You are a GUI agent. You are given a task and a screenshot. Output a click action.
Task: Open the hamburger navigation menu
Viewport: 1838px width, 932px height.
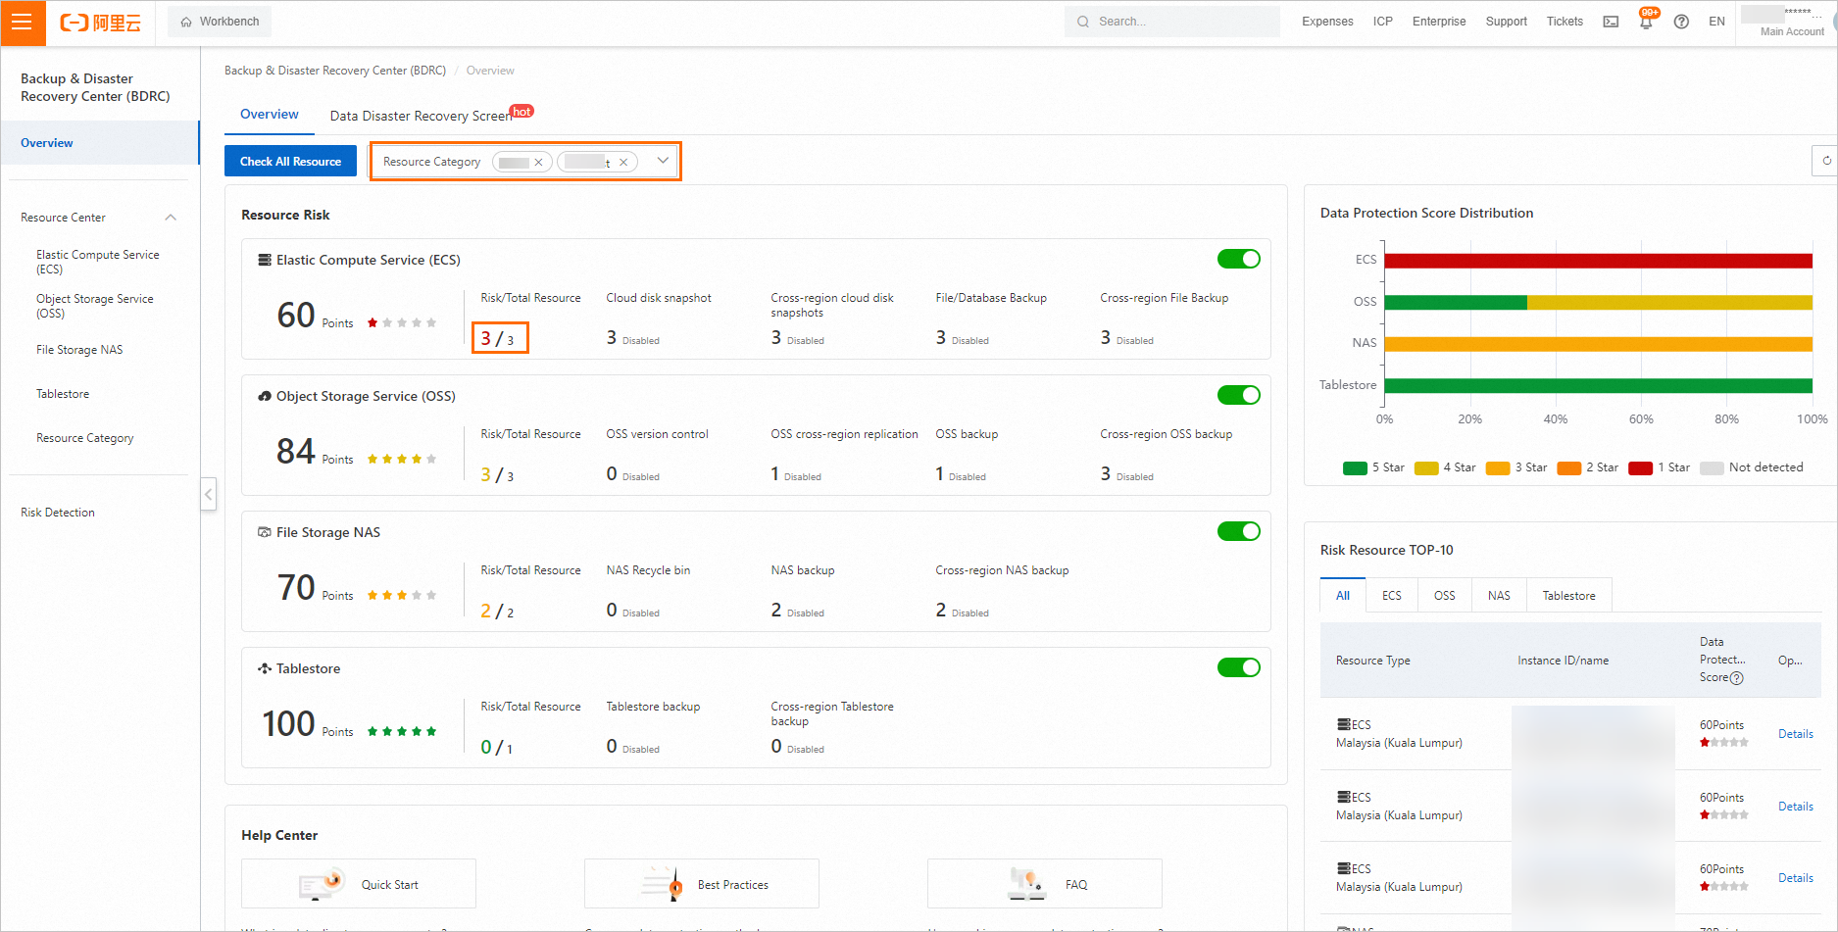(23, 23)
